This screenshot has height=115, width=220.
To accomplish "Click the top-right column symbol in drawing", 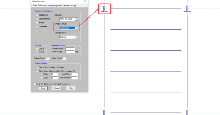I will (187, 9).
